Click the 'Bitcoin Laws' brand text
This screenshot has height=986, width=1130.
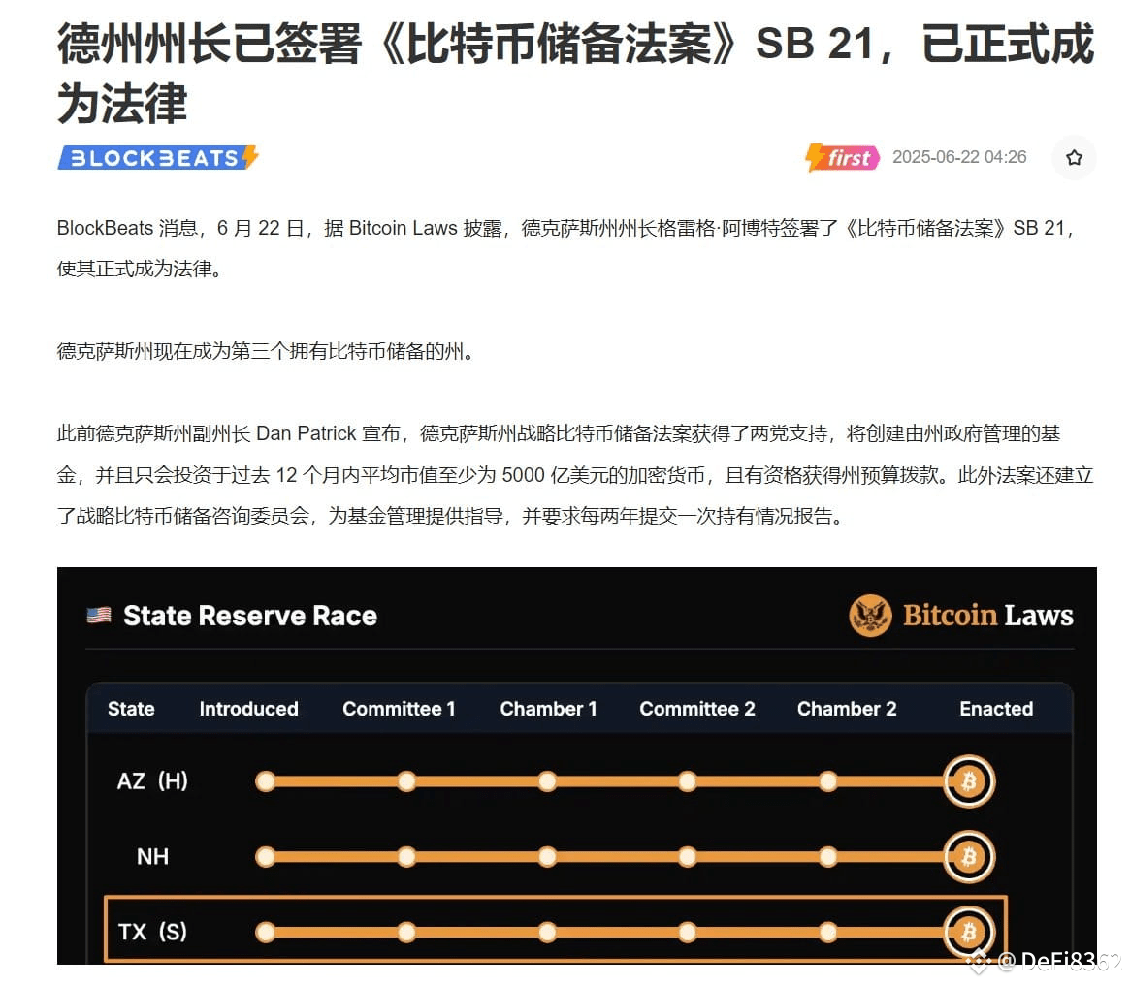[988, 615]
